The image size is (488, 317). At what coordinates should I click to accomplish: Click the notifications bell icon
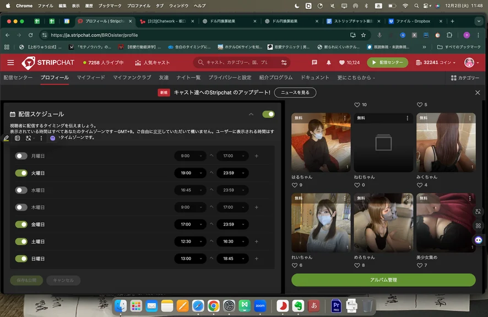coord(329,62)
